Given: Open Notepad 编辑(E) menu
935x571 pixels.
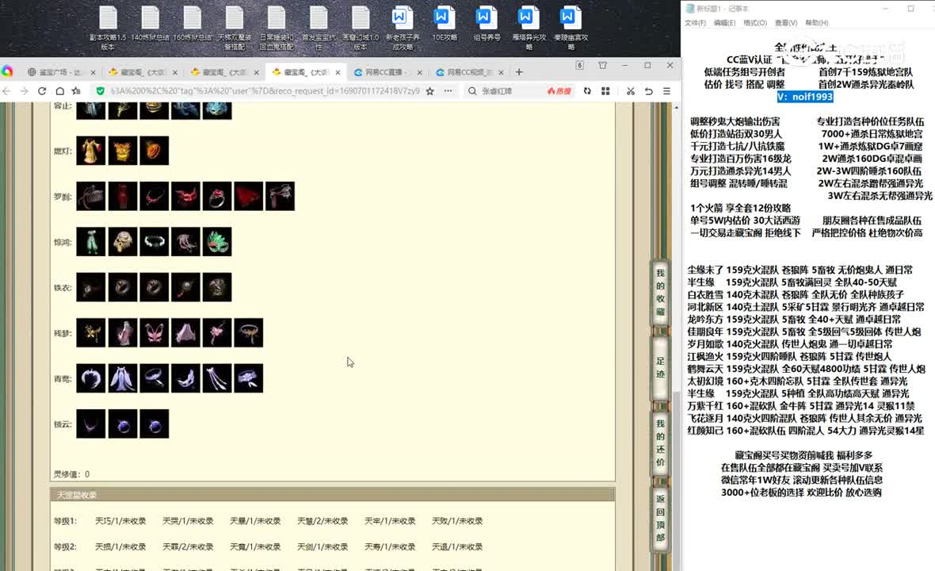Looking at the screenshot, I should pyautogui.click(x=724, y=23).
